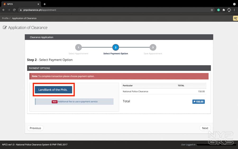238x149 pixels.
Task: Click the lock icon in address bar
Action: (x=20, y=10)
